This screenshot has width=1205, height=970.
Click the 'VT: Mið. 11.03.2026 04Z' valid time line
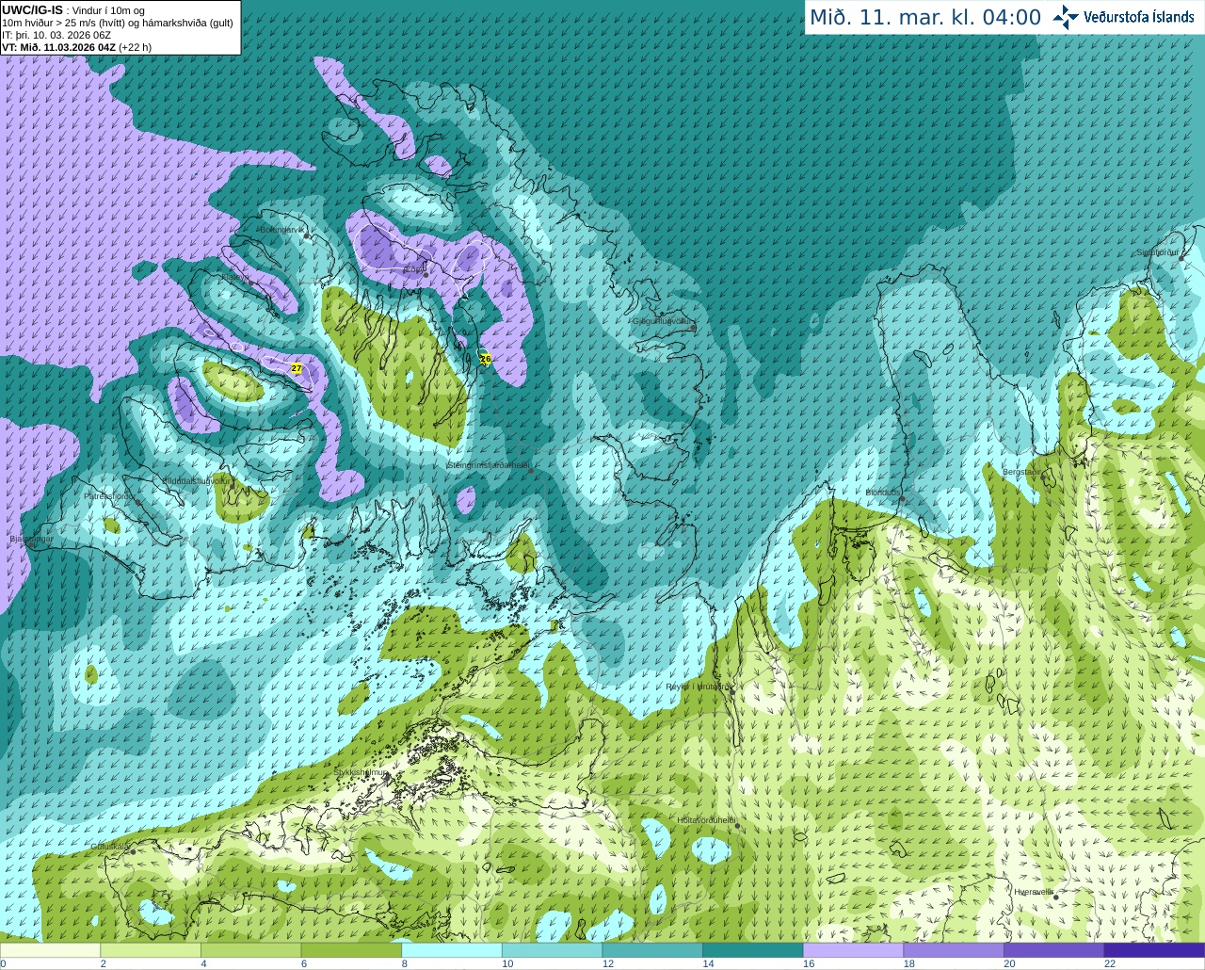58,47
